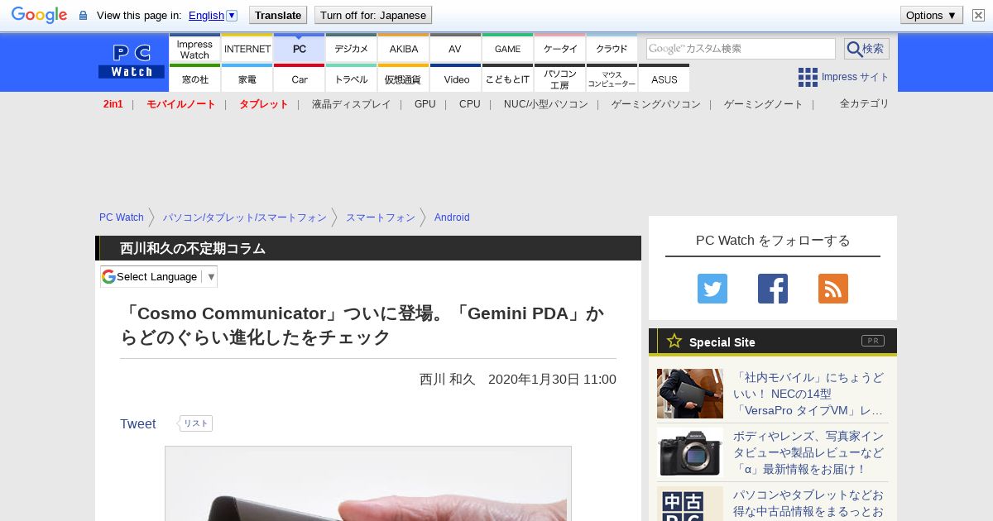Open the ボディやレンズ α article link
The width and height of the screenshot is (993, 521).
(809, 452)
